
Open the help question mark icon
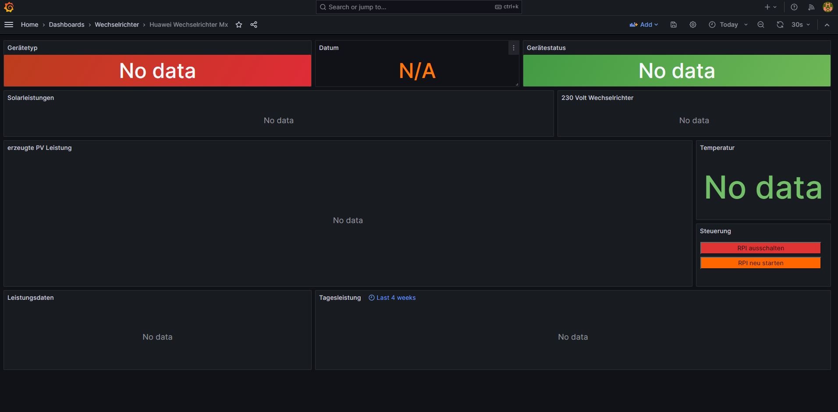pos(794,7)
